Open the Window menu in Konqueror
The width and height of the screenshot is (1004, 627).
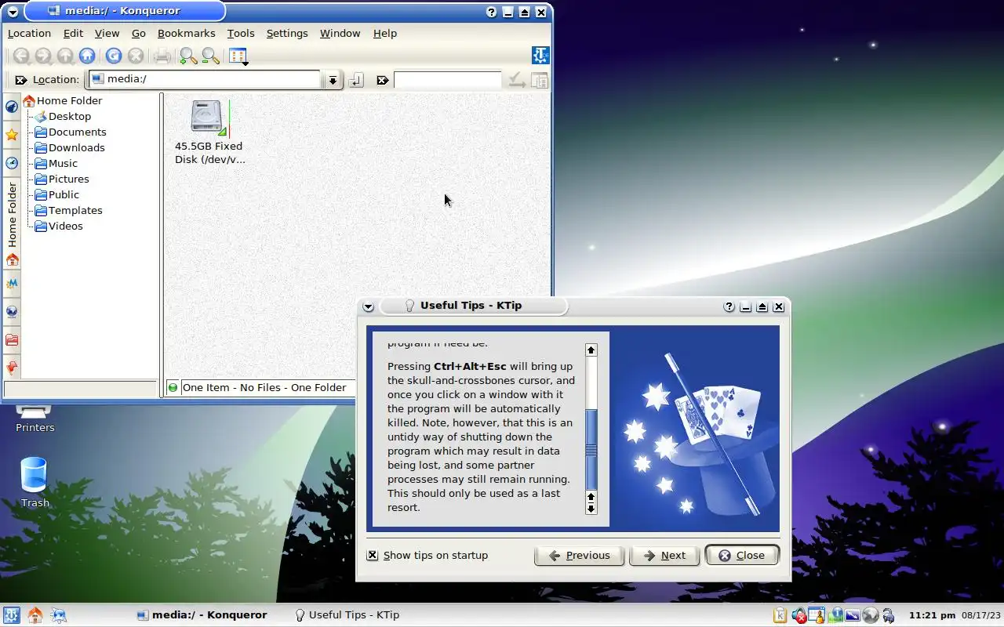coord(340,33)
